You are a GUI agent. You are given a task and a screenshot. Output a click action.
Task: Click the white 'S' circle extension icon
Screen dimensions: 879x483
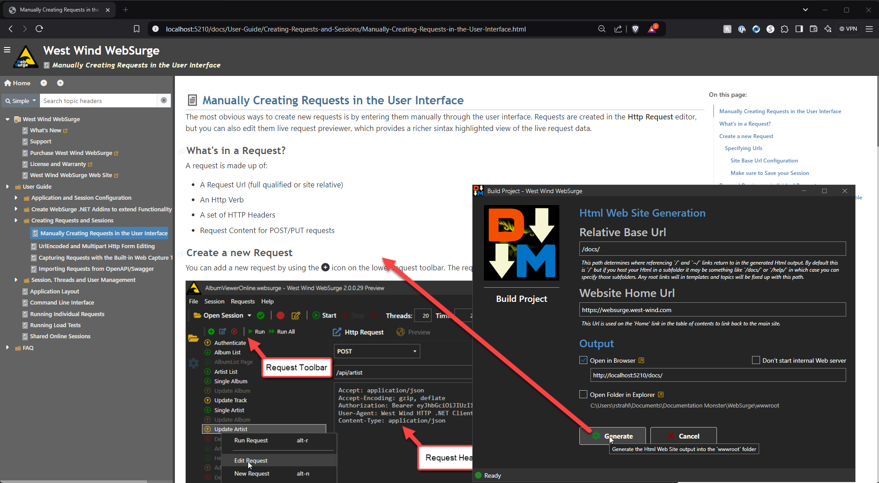(770, 29)
